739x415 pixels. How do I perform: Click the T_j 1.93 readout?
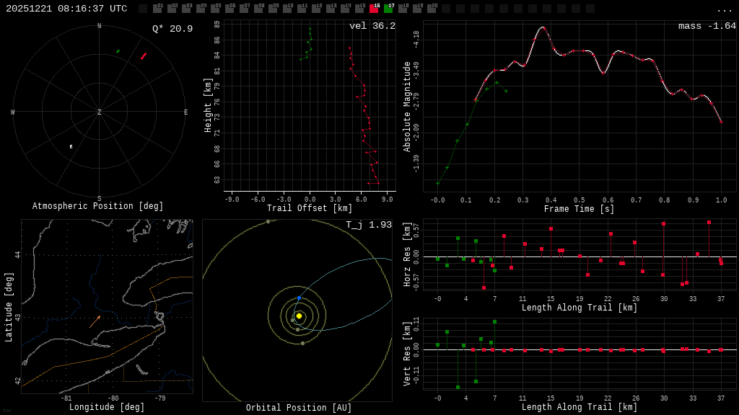(x=369, y=225)
